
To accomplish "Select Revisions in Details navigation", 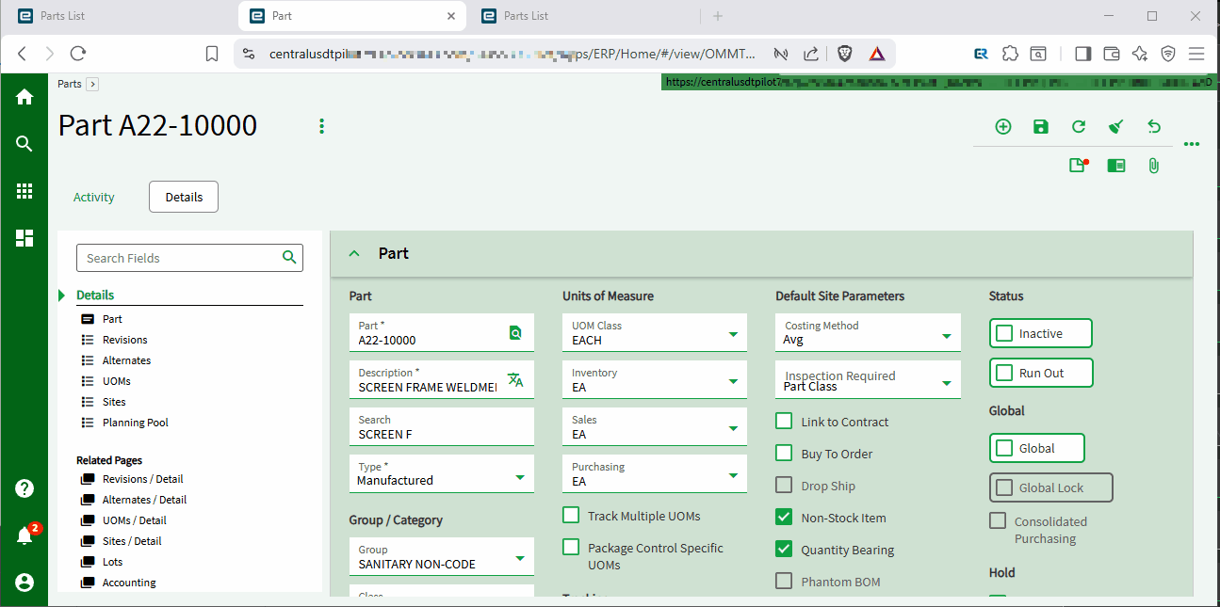I will (x=125, y=340).
